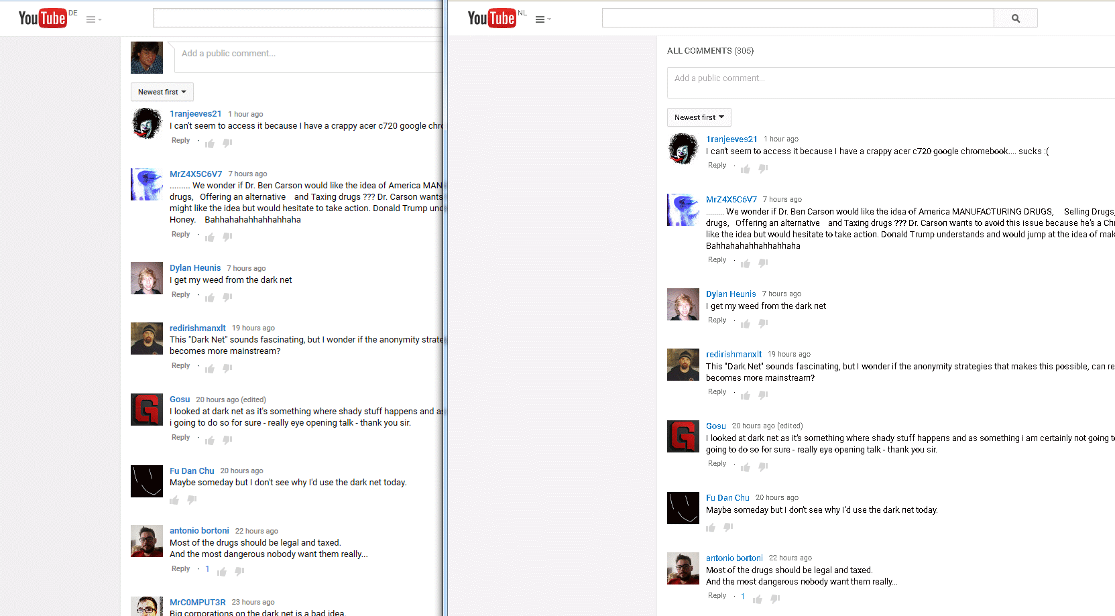Open the Newest first sort dropdown in left window
This screenshot has width=1115, height=616.
[x=162, y=92]
